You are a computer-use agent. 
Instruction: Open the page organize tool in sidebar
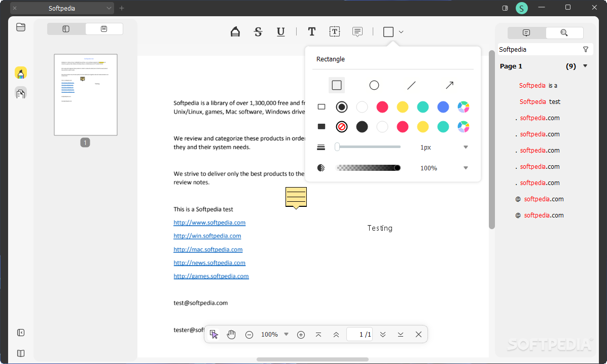tap(21, 93)
